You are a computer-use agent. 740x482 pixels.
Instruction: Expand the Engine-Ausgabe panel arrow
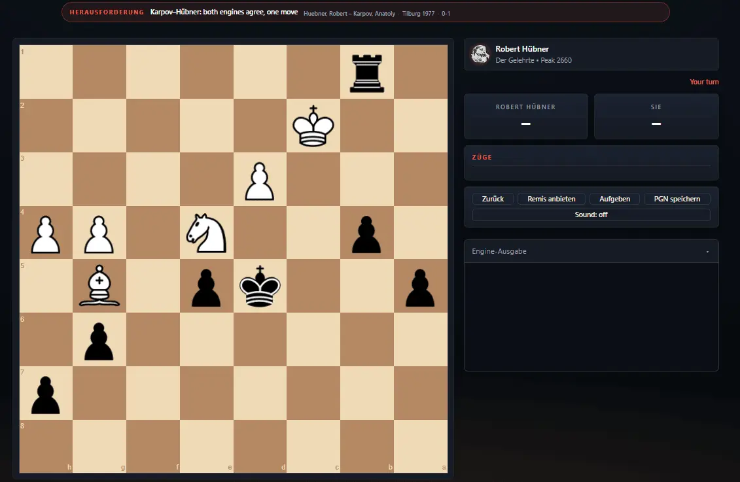[707, 252]
